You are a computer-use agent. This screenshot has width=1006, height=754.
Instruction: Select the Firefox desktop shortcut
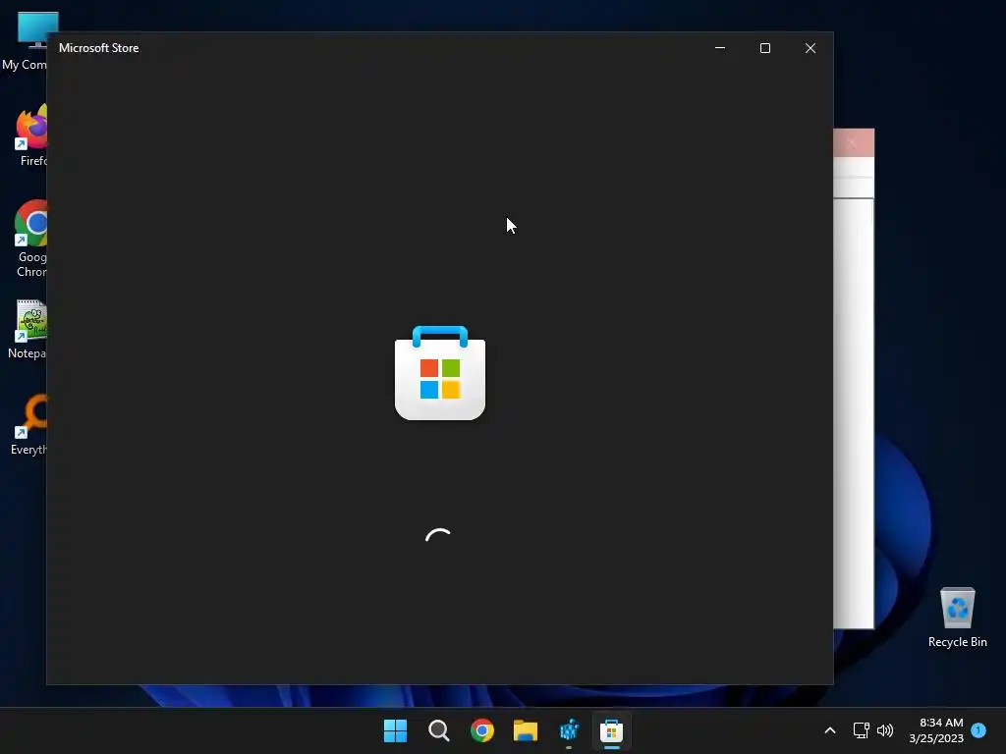pyautogui.click(x=30, y=135)
